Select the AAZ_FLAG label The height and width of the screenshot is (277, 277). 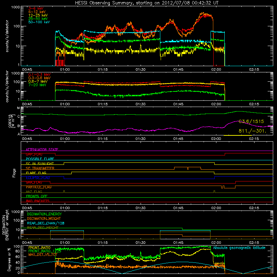tap(34, 191)
